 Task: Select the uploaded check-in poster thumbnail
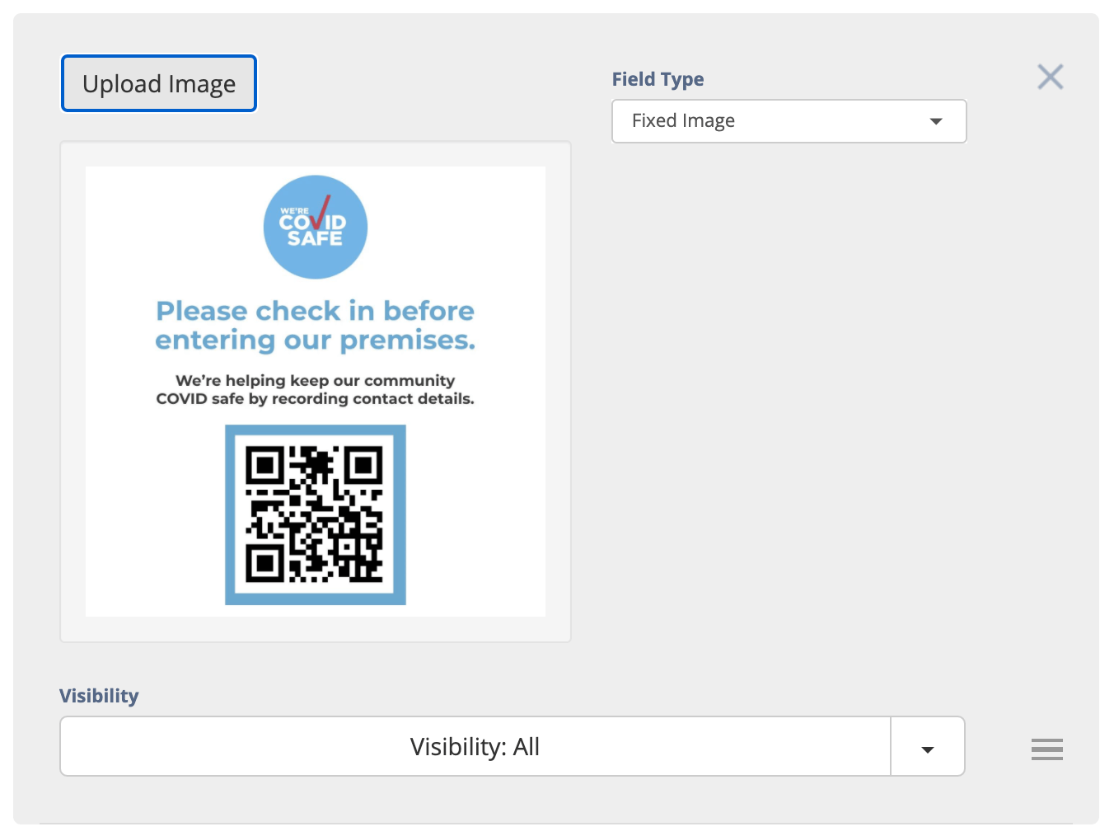pyautogui.click(x=315, y=391)
